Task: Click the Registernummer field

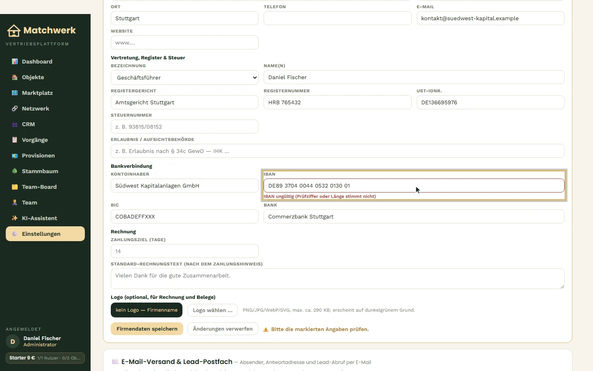Action: click(338, 102)
